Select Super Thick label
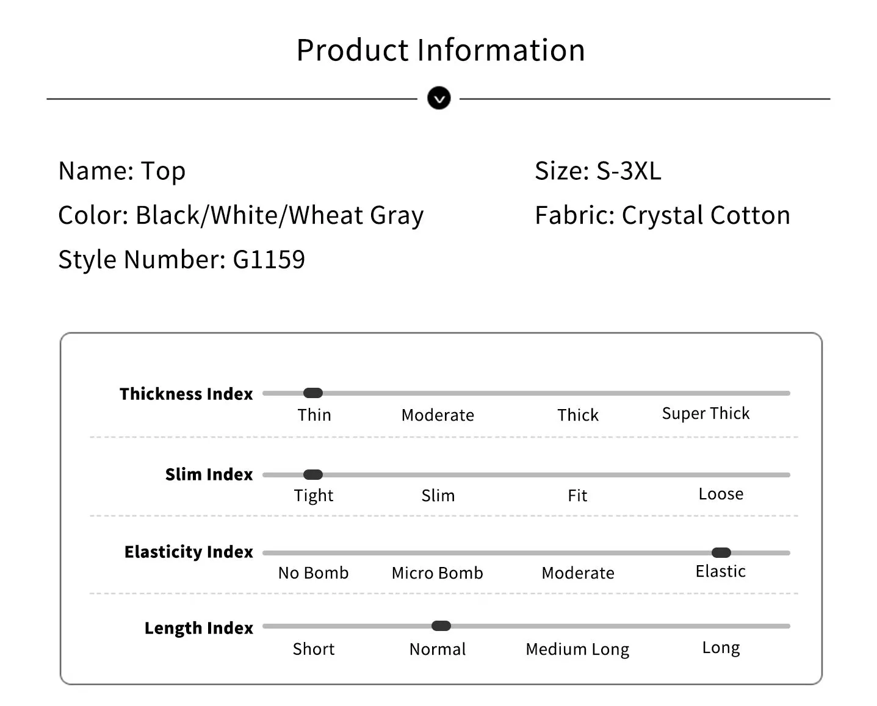877x706 pixels. [x=706, y=414]
